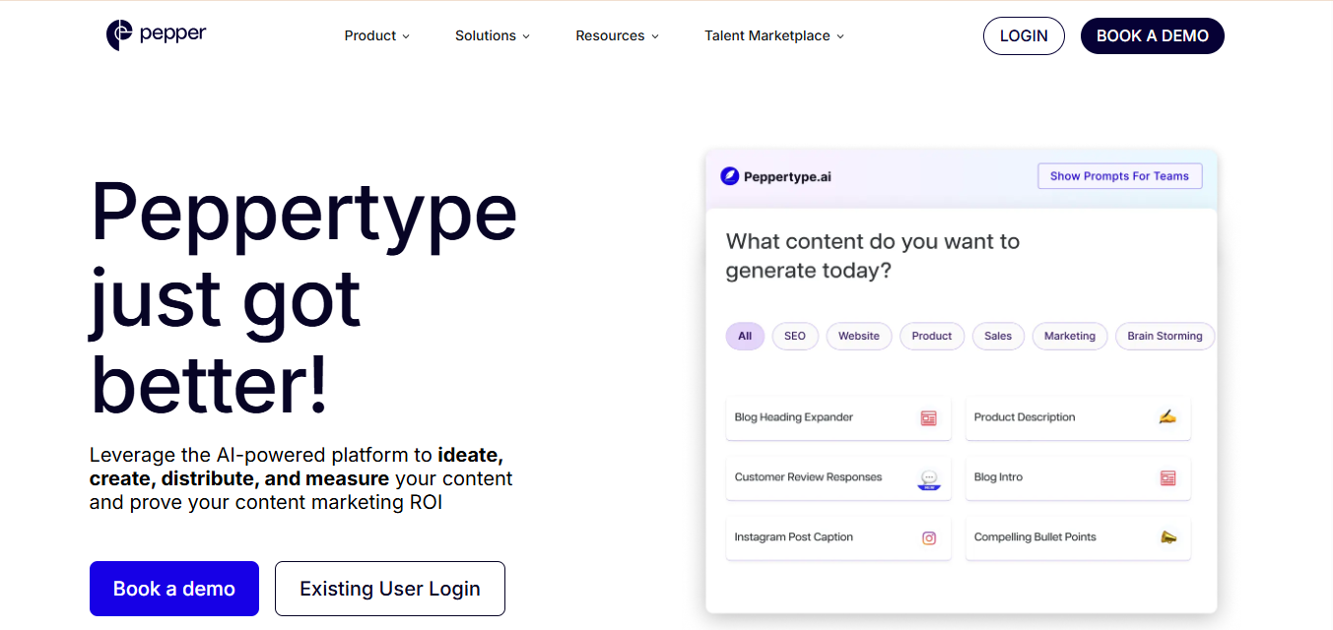The image size is (1333, 630).
Task: Open the Compelling Bullet Points card
Action: pos(1078,538)
